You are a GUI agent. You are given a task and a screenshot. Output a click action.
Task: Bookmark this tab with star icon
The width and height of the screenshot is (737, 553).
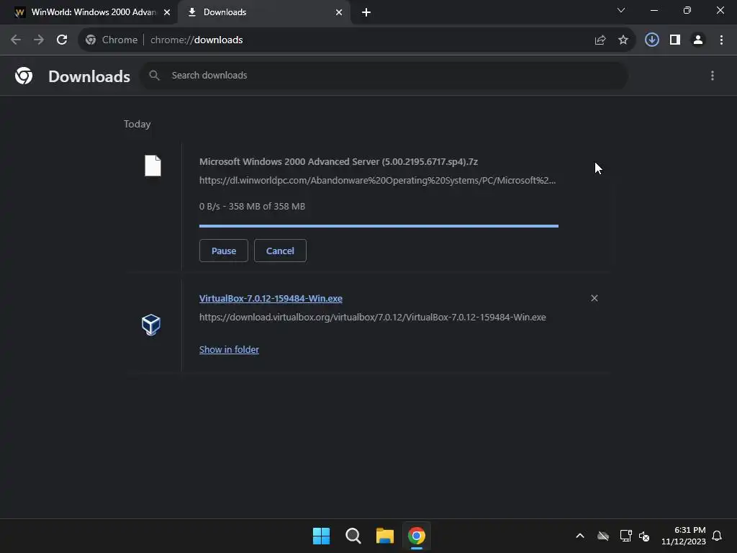coord(623,40)
